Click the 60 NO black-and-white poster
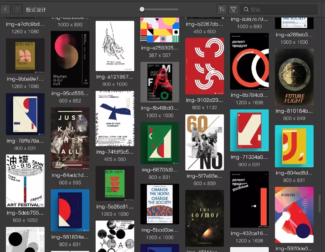Viewport: 325px width, 252px height. pyautogui.click(x=204, y=142)
